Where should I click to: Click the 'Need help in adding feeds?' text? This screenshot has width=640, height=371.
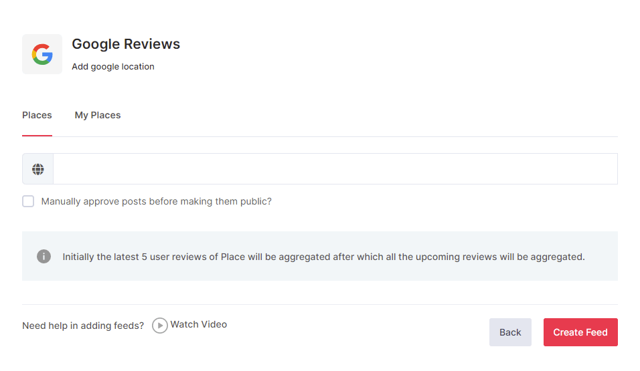pos(83,326)
